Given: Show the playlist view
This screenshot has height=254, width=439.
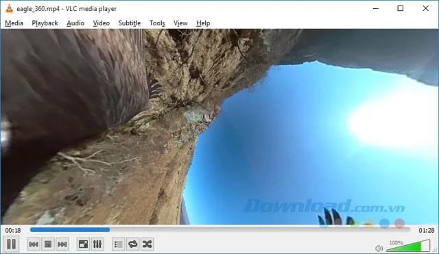Looking at the screenshot, I should pos(119,244).
